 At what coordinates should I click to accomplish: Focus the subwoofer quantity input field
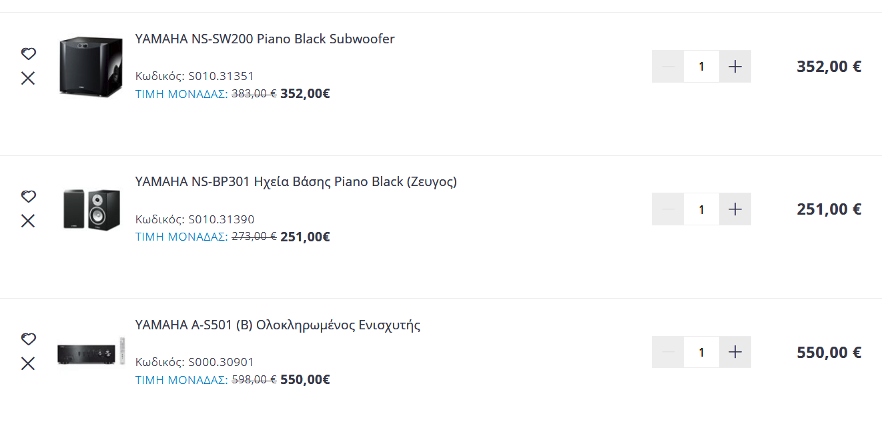click(701, 67)
